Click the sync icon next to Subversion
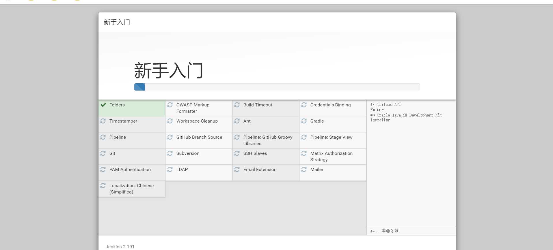 click(170, 153)
